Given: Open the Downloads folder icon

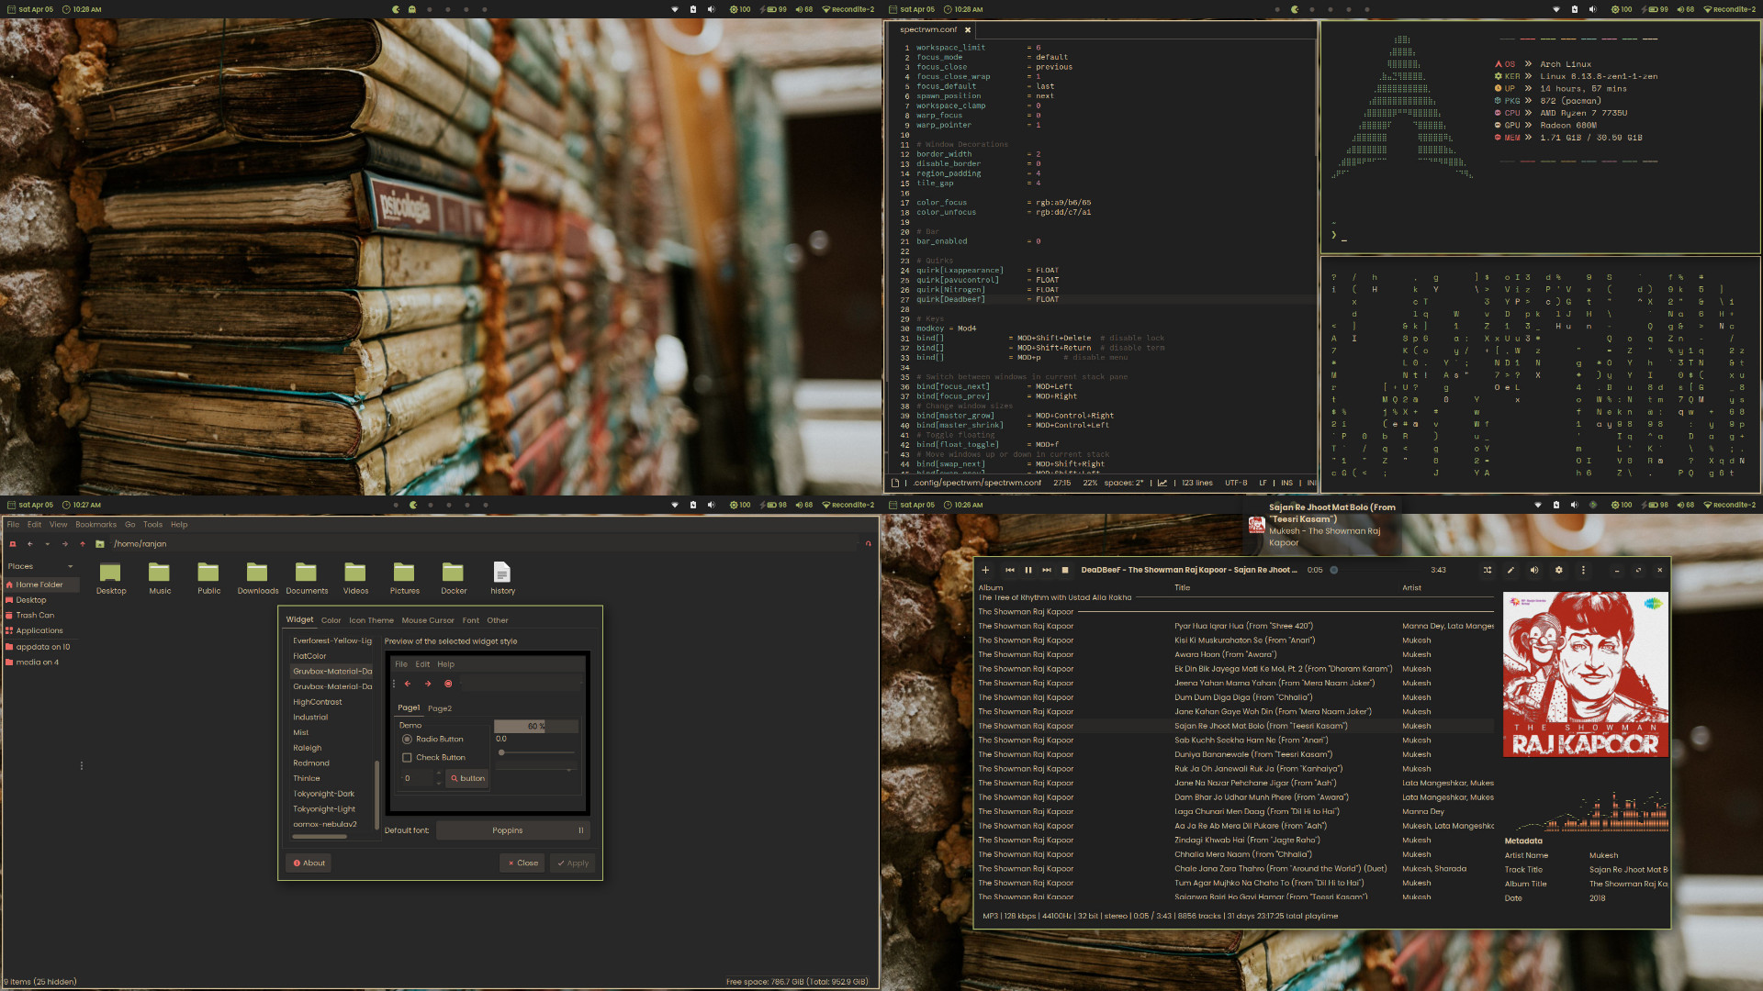Looking at the screenshot, I should [x=257, y=573].
